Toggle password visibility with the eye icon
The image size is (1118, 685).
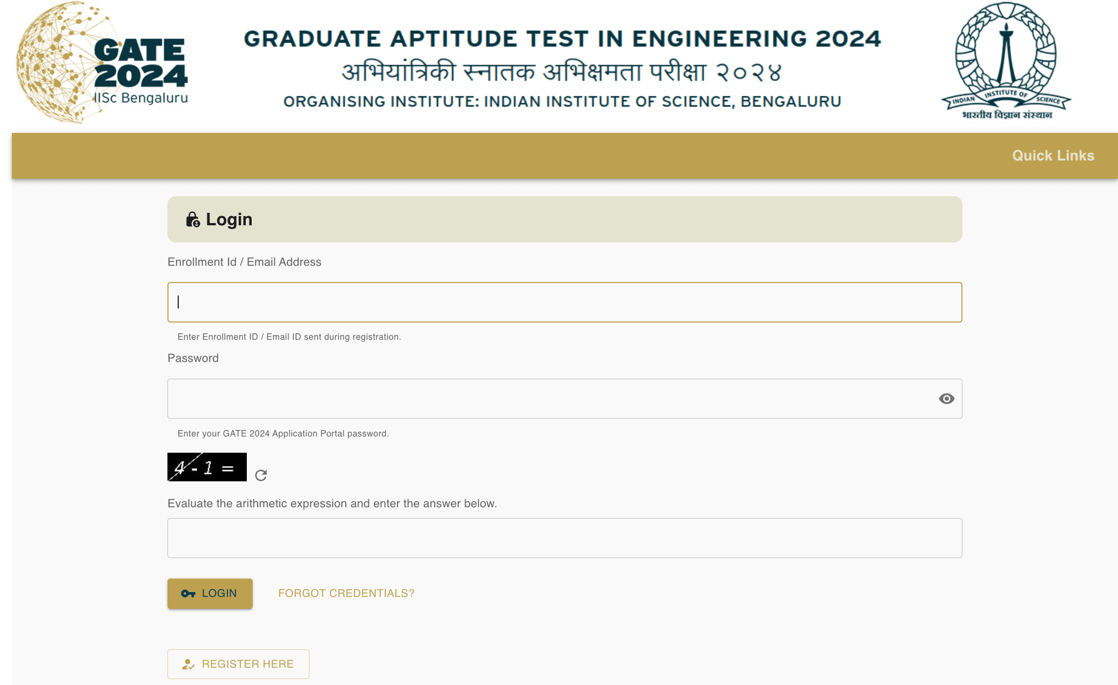pos(946,399)
